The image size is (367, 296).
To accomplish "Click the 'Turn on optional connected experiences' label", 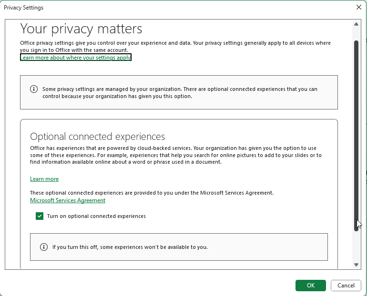I will point(96,216).
